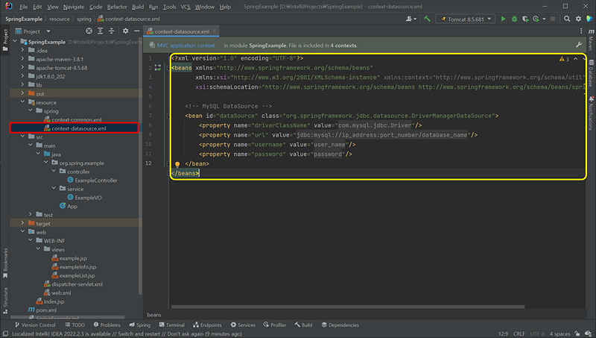Click the editor horizontal scrollbar
This screenshot has width=596, height=338.
pyautogui.click(x=348, y=307)
